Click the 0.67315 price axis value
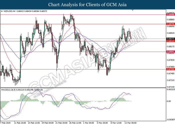175x125 pixels. point(171,80)
